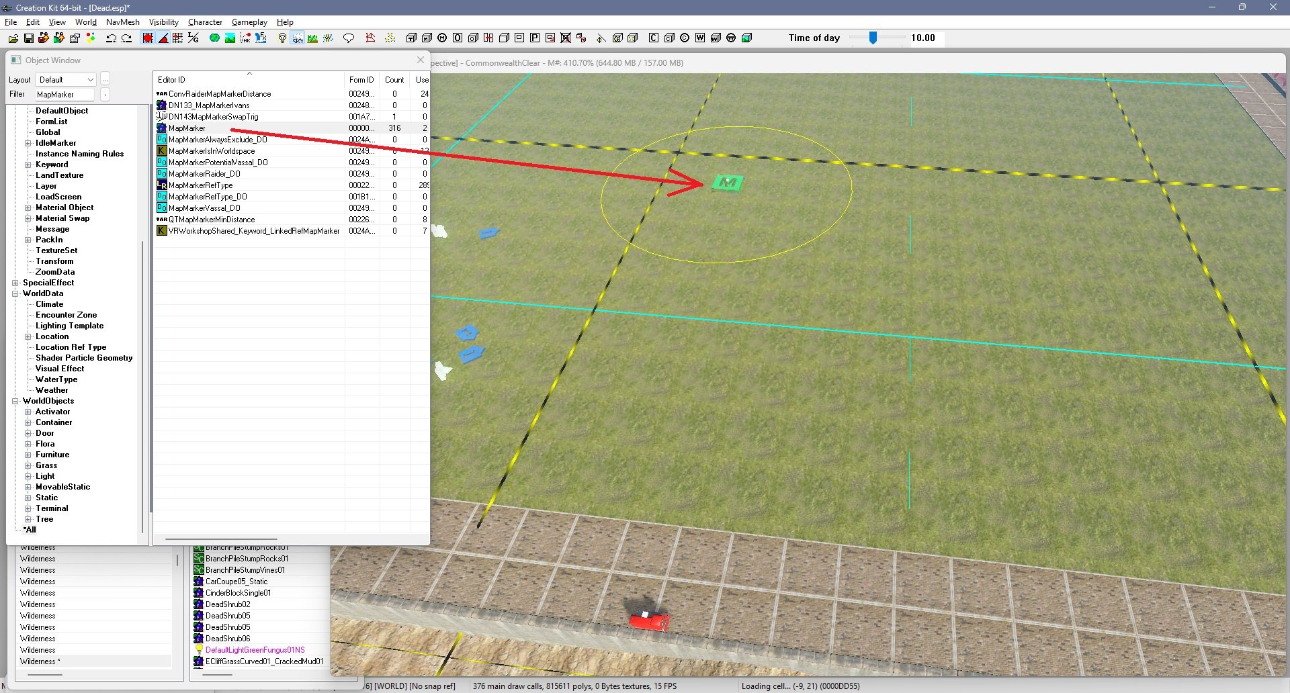1290x693 pixels.
Task: Open the landscape editing world icon
Action: [x=214, y=38]
